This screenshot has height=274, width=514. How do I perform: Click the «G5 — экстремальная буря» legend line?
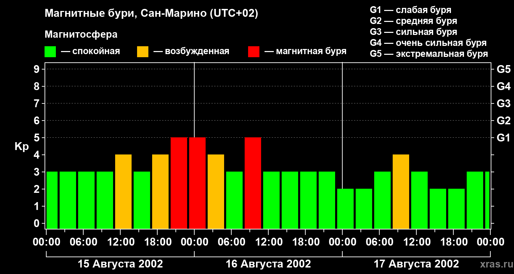click(429, 54)
